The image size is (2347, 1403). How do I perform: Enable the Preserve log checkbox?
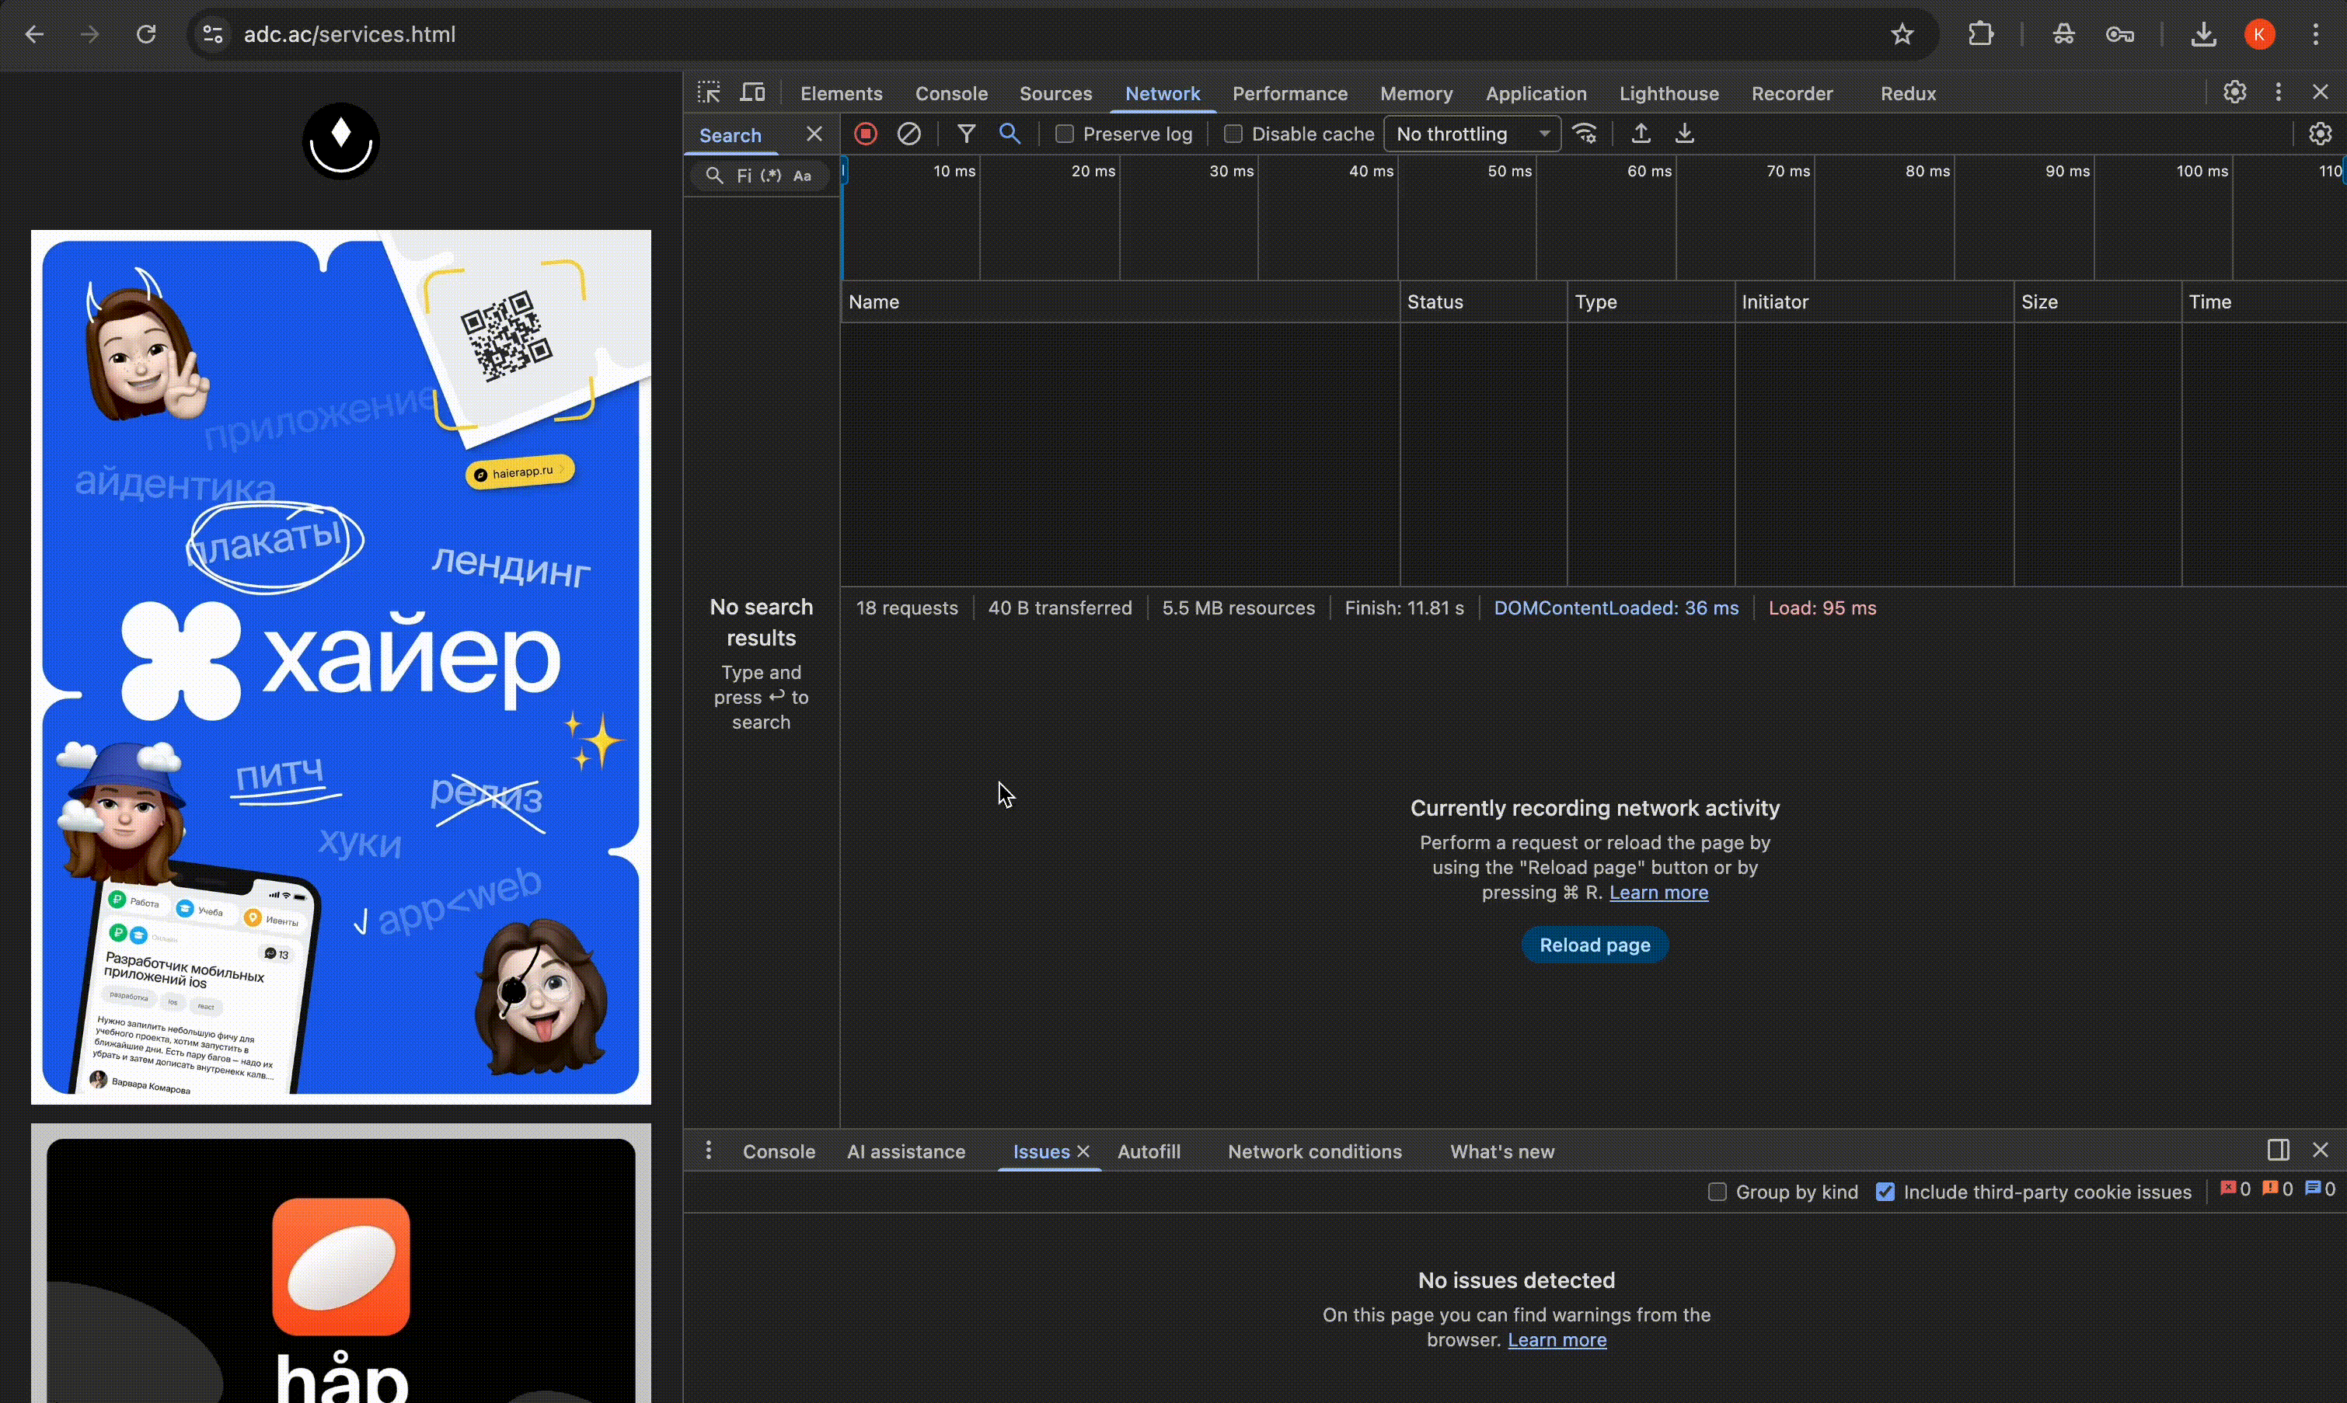point(1065,134)
